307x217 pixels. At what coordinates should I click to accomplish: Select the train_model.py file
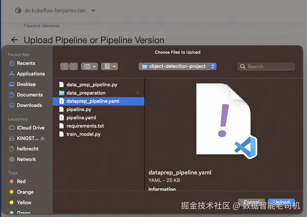[98, 134]
